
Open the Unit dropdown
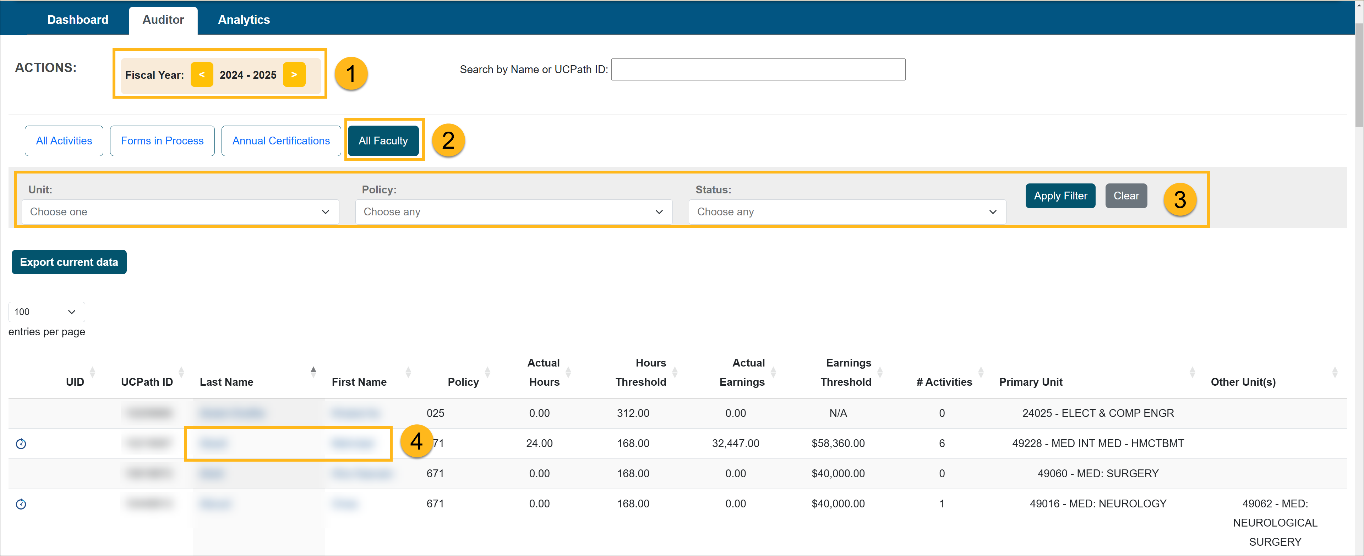point(180,211)
